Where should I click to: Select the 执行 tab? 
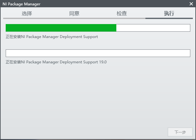[x=169, y=14]
